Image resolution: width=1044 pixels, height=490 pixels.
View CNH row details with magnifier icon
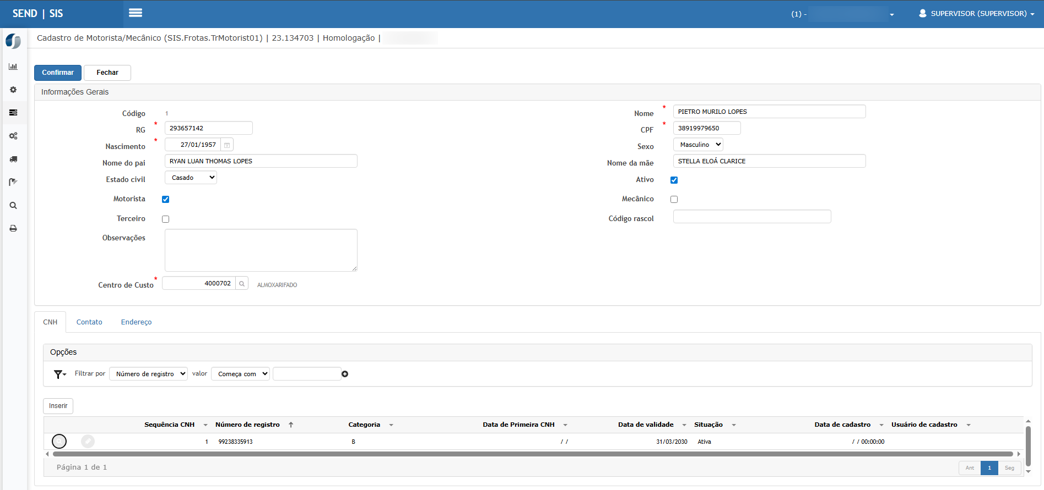click(59, 441)
